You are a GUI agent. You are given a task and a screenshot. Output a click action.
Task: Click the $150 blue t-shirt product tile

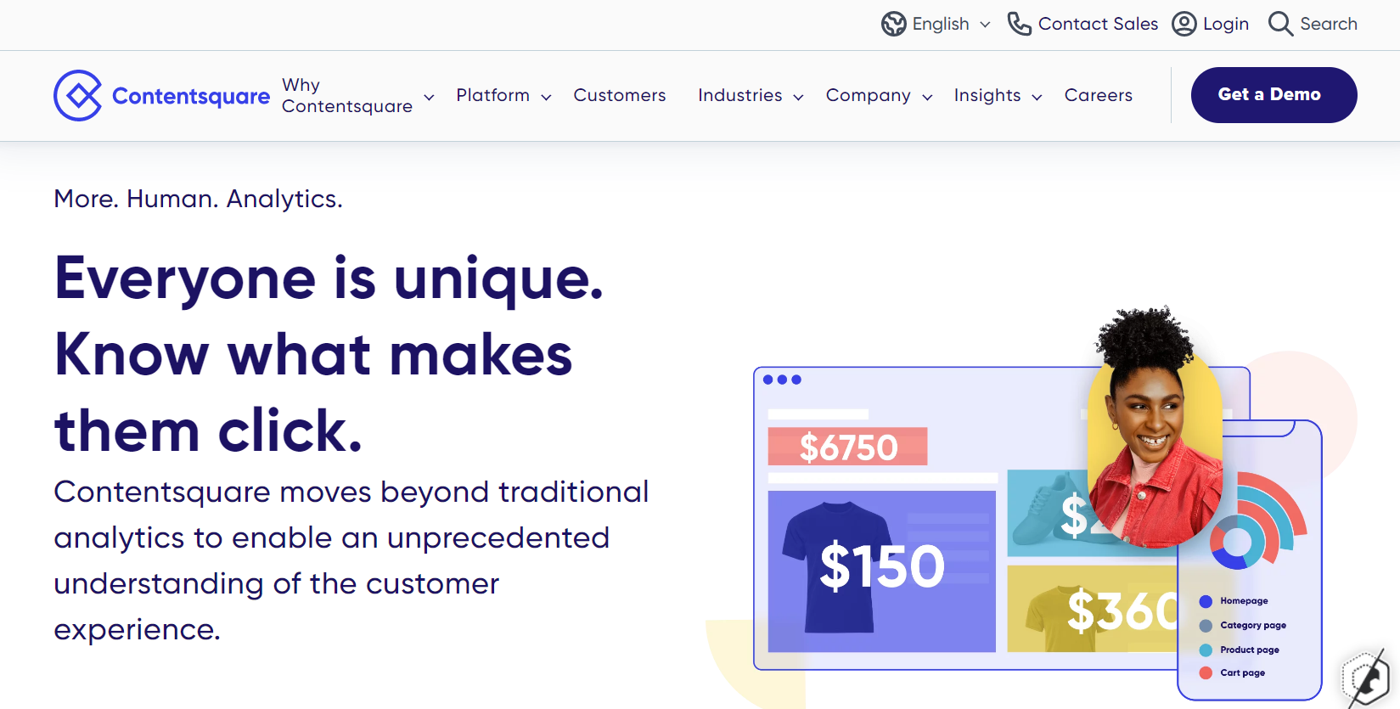tap(881, 571)
